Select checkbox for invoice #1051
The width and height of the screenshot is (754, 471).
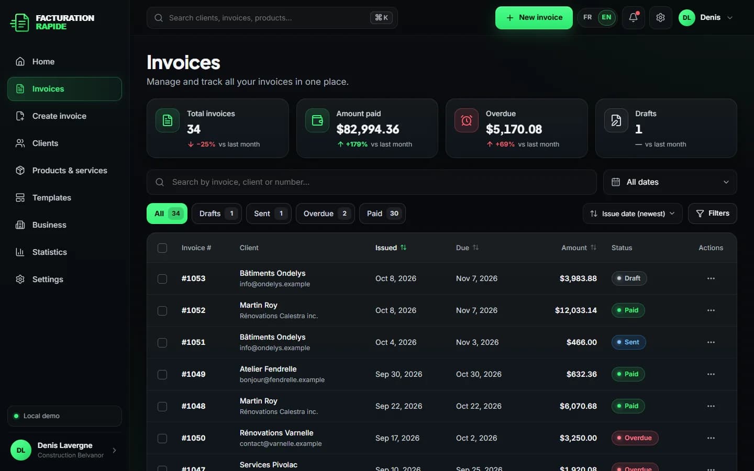[162, 343]
